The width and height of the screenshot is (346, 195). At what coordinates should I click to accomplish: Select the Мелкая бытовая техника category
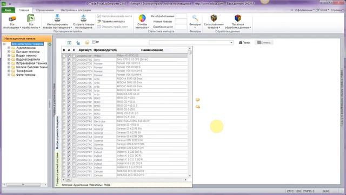pos(31,67)
